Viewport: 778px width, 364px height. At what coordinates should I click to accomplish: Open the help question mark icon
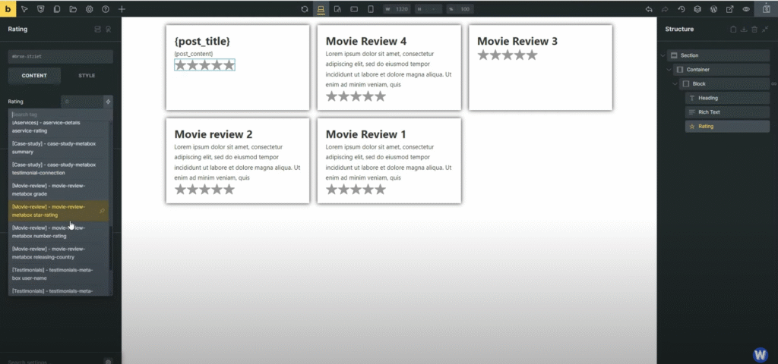click(x=105, y=9)
